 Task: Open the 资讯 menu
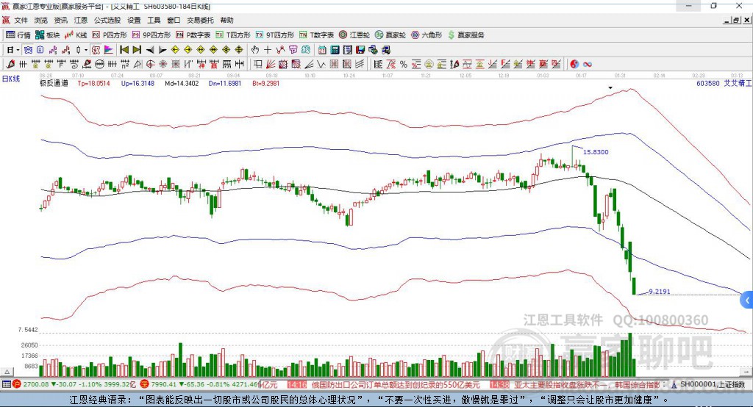[x=60, y=20]
